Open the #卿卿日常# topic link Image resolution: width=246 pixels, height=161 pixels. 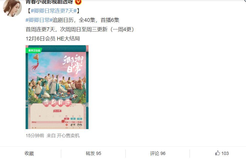(x=39, y=20)
